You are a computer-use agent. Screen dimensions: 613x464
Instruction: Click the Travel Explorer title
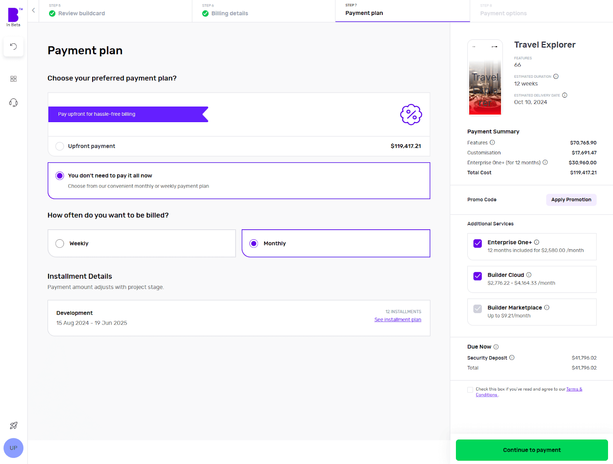click(545, 45)
